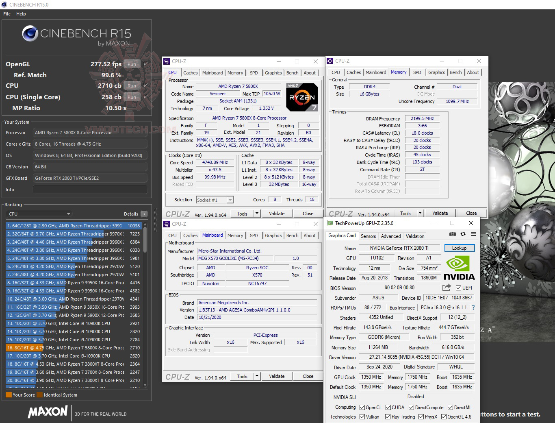Click Run for the CPU (Single Core) test
This screenshot has height=423, width=555.
(132, 97)
